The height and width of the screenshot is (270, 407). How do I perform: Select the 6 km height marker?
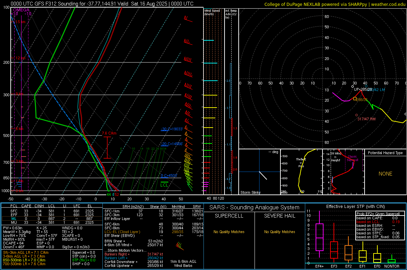point(19,129)
